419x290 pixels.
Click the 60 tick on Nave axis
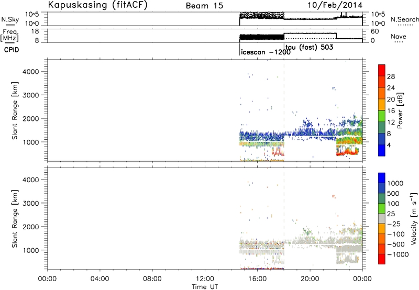pyautogui.click(x=375, y=31)
